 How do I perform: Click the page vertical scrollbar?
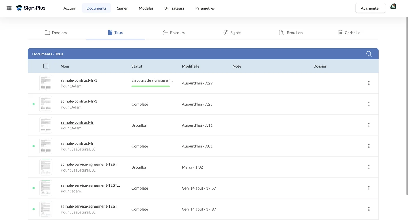click(x=407, y=106)
